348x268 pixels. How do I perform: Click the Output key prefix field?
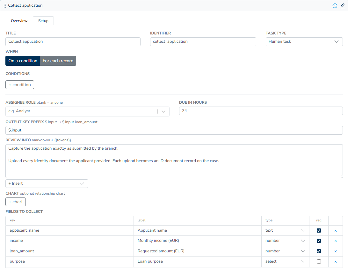pos(174,130)
